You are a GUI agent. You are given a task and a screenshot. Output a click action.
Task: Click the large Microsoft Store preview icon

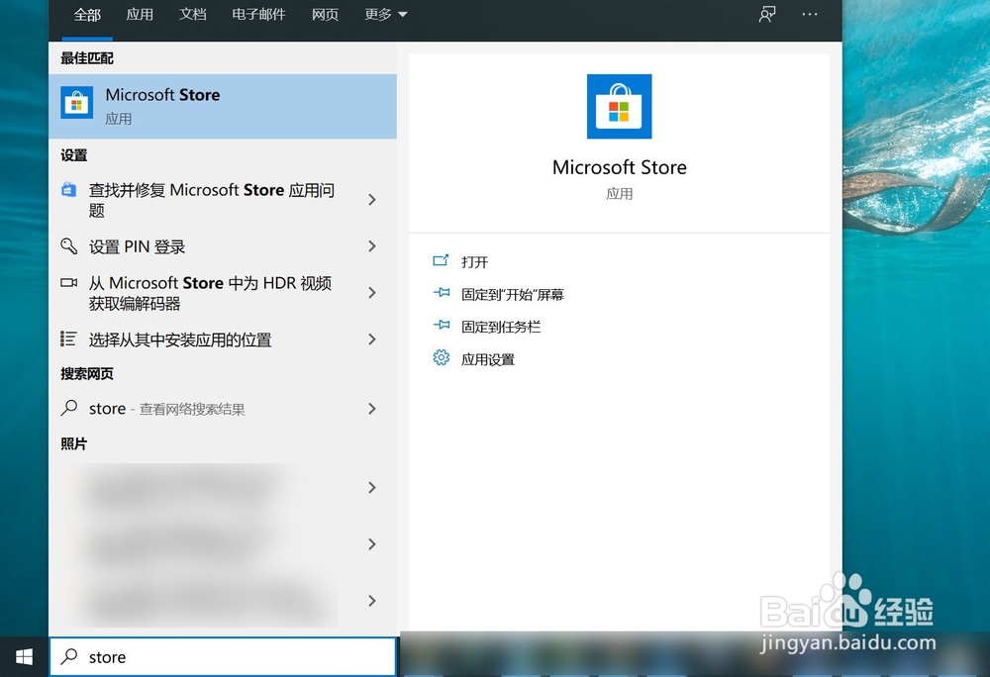click(619, 106)
